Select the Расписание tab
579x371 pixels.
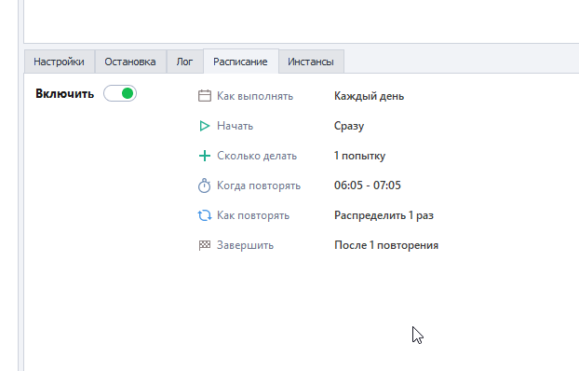coord(240,62)
